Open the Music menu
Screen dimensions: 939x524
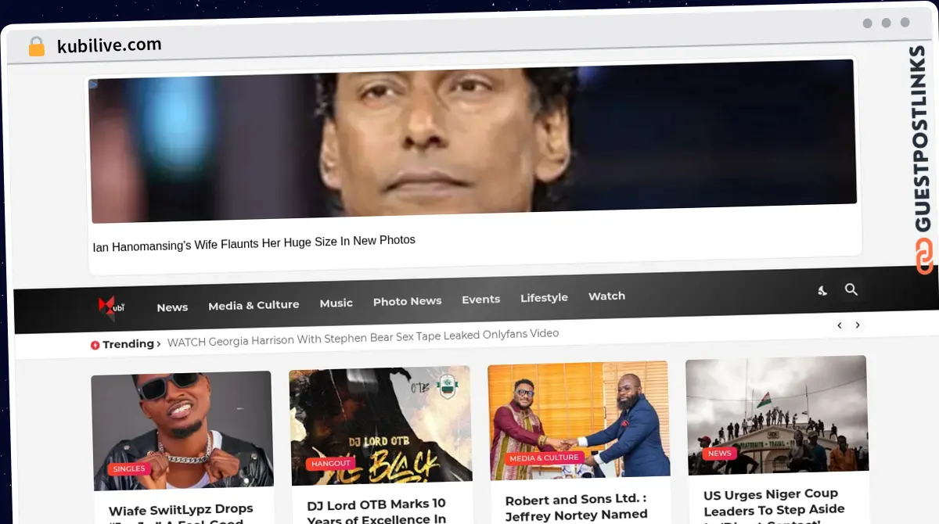[336, 303]
